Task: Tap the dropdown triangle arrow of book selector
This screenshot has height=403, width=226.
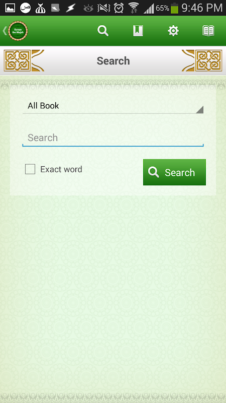Action: pyautogui.click(x=199, y=109)
